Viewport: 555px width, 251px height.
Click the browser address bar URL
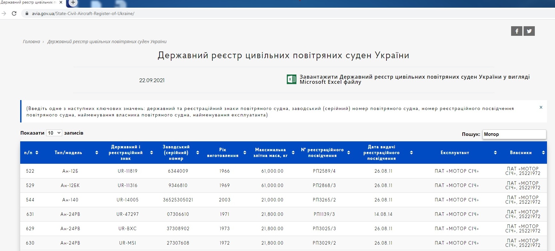(83, 13)
